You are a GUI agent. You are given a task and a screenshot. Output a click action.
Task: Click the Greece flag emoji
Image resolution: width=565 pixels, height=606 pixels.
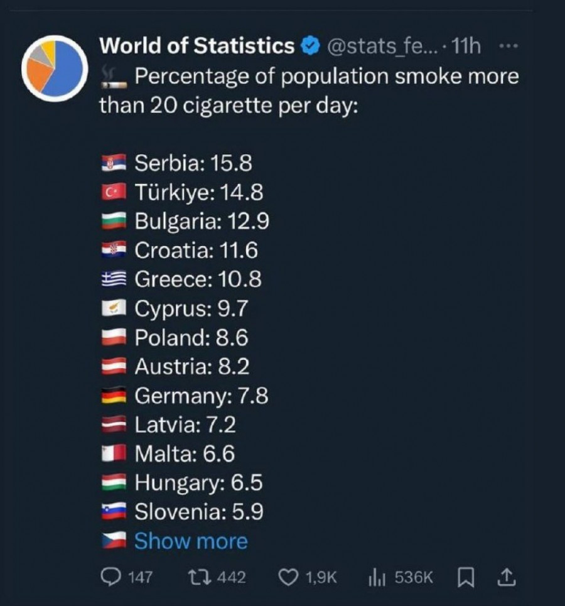tap(114, 279)
